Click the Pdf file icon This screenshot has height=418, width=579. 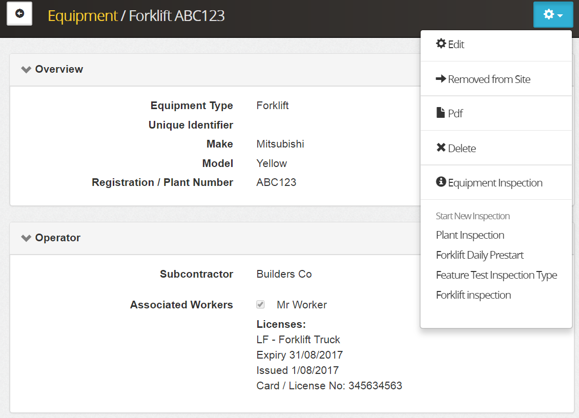point(441,113)
